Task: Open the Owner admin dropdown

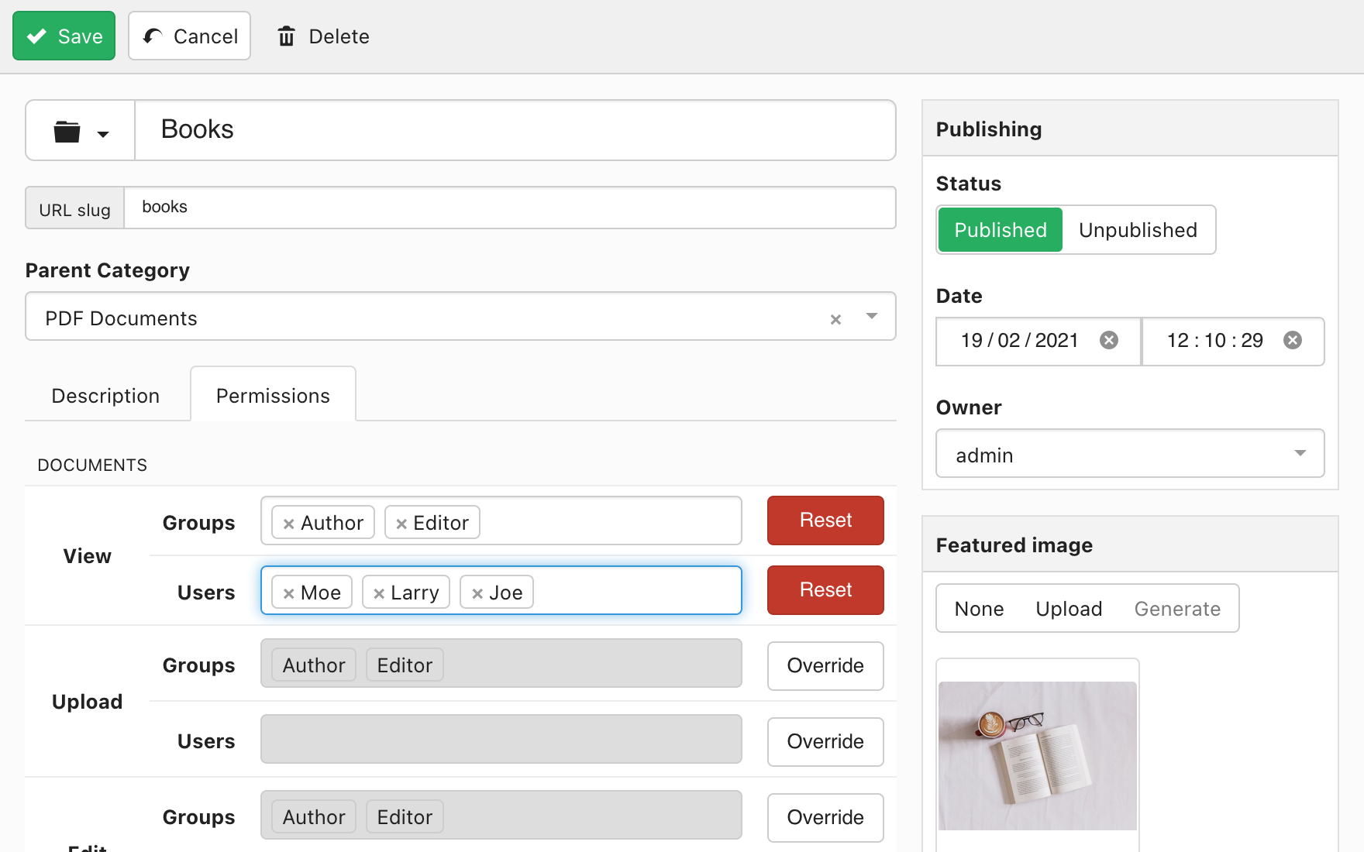Action: [x=1300, y=454]
